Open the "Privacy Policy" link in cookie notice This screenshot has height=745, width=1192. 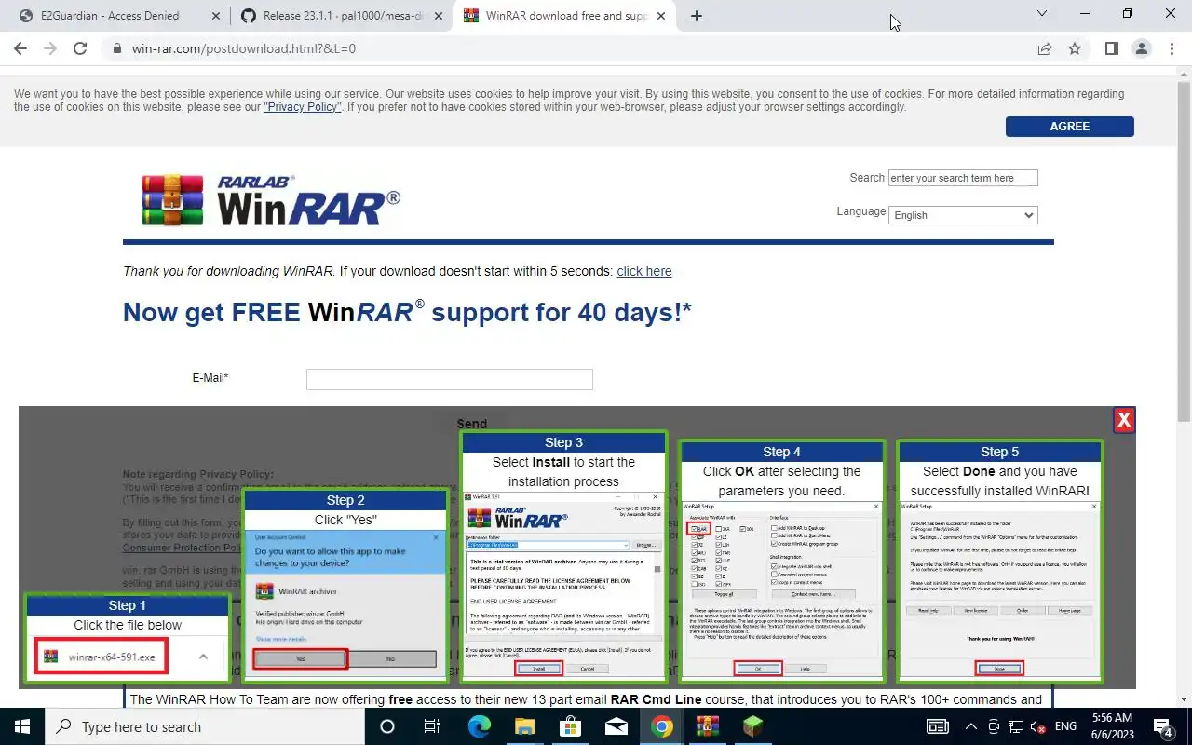[303, 107]
